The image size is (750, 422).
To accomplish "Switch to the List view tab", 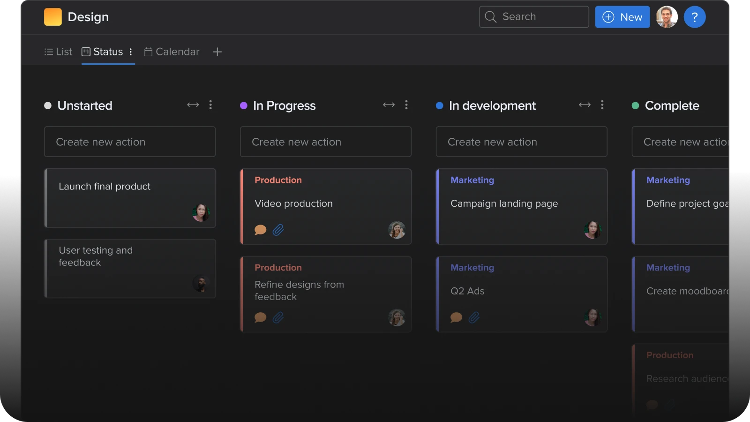I will click(58, 52).
